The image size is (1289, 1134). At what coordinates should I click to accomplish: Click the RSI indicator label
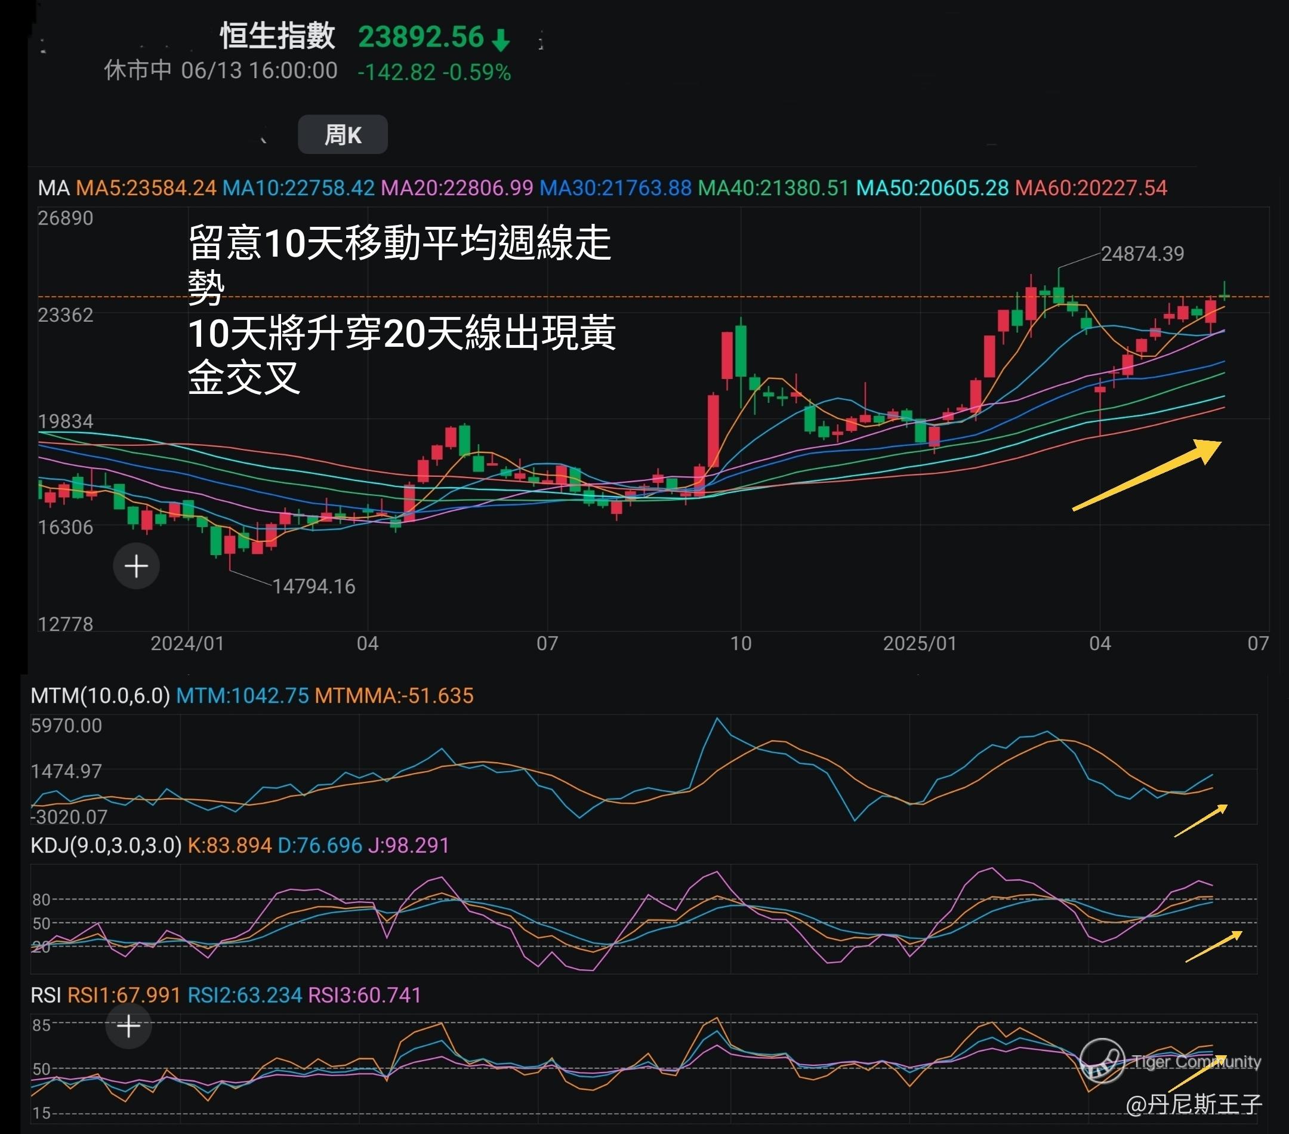click(45, 996)
